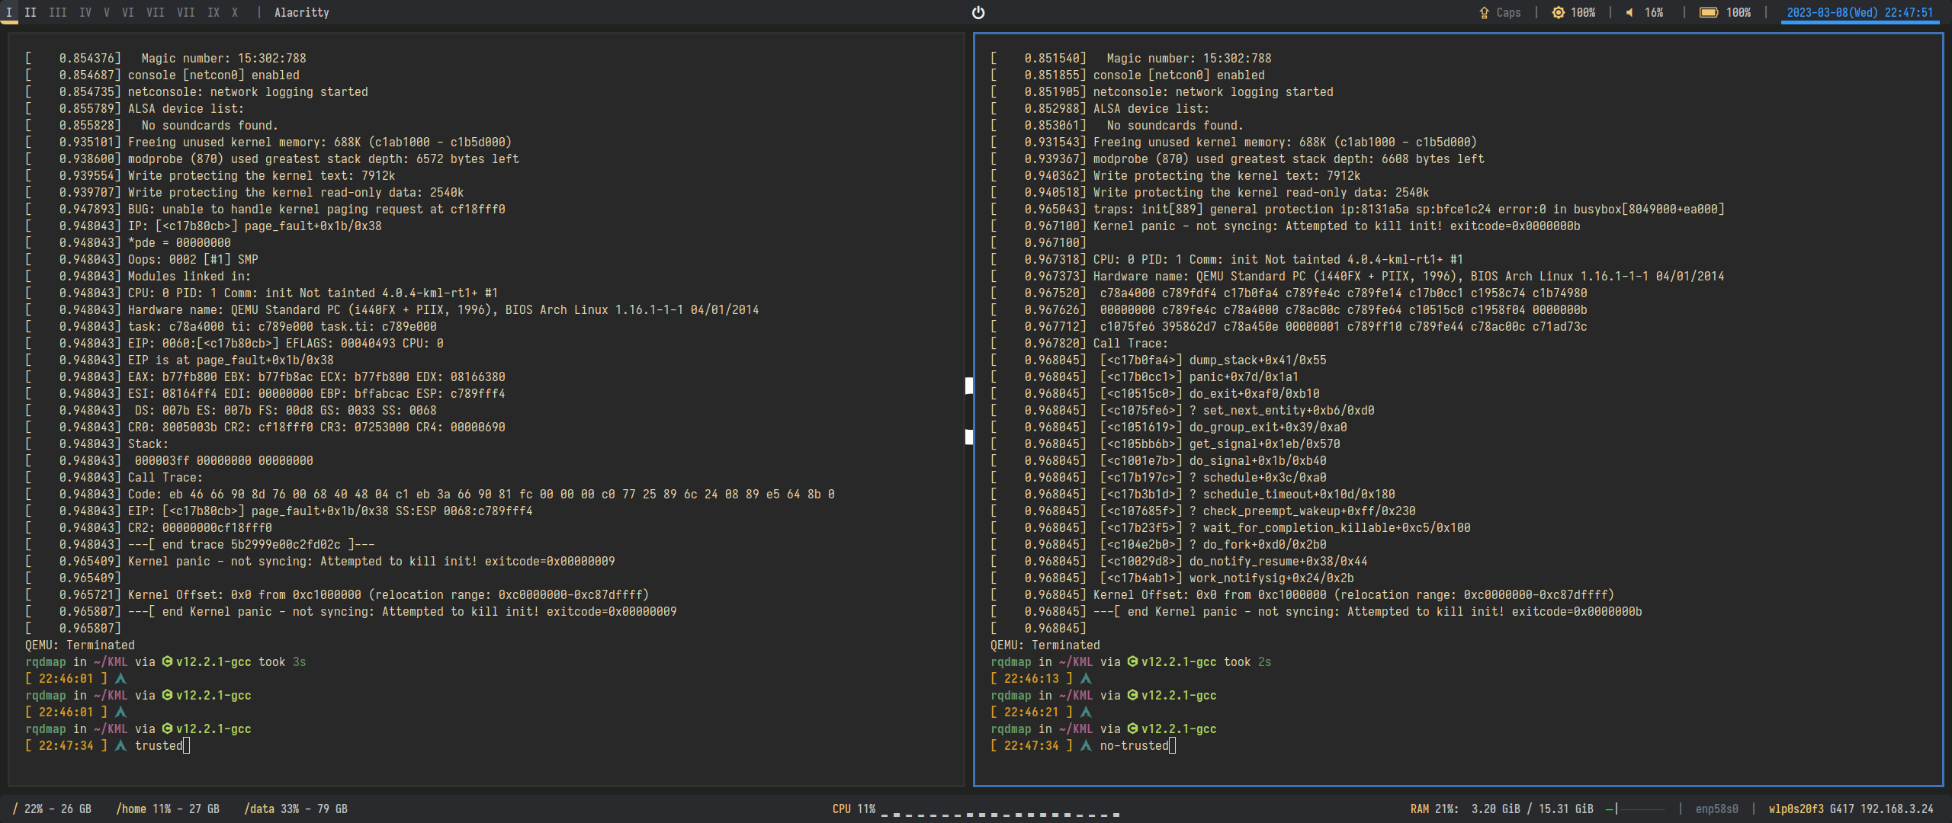This screenshot has width=1952, height=823.
Task: Click RAM 21% 3.20 GiB usage entry
Action: [1502, 809]
